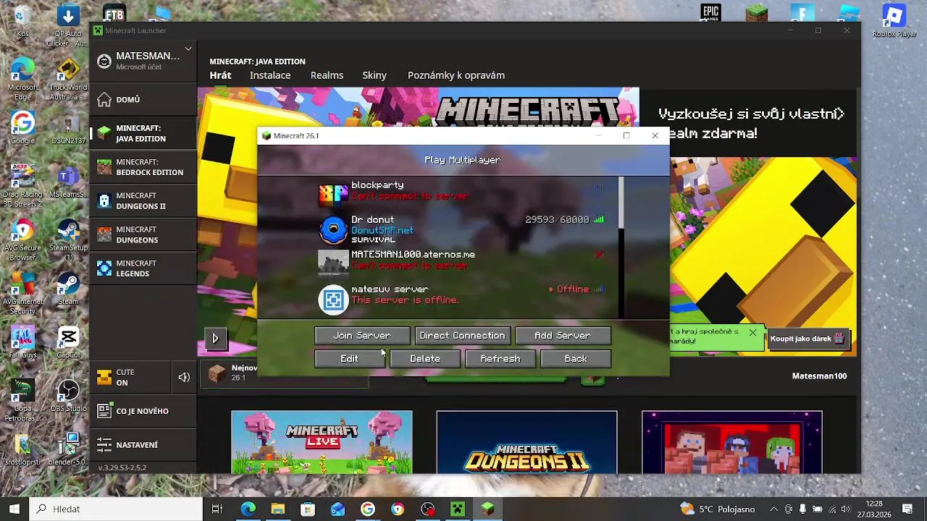Image resolution: width=927 pixels, height=521 pixels.
Task: Open Domů home in launcher sidebar
Action: pos(143,100)
